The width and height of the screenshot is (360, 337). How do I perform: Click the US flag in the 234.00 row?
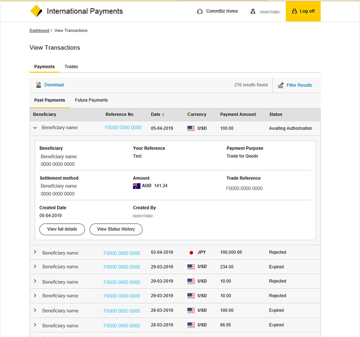(x=191, y=267)
